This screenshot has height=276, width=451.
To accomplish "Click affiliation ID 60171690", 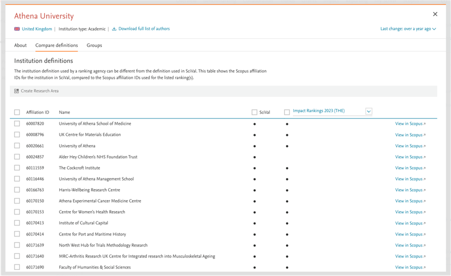I will (x=35, y=267).
